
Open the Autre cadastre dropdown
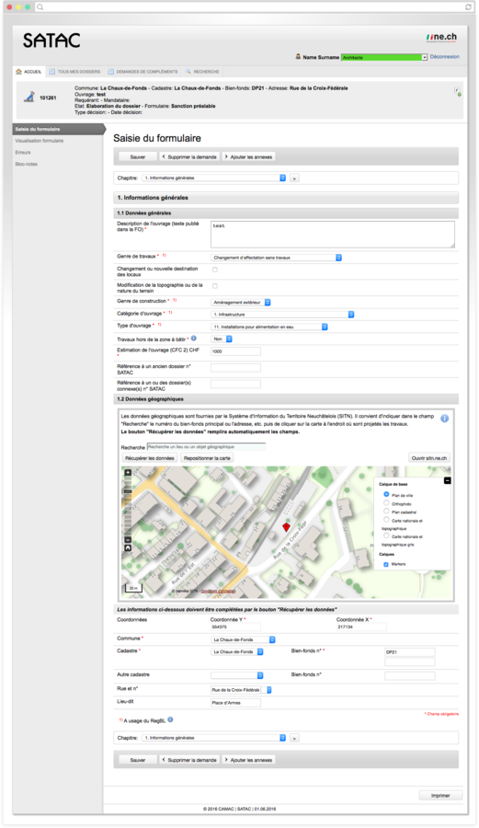tap(237, 675)
